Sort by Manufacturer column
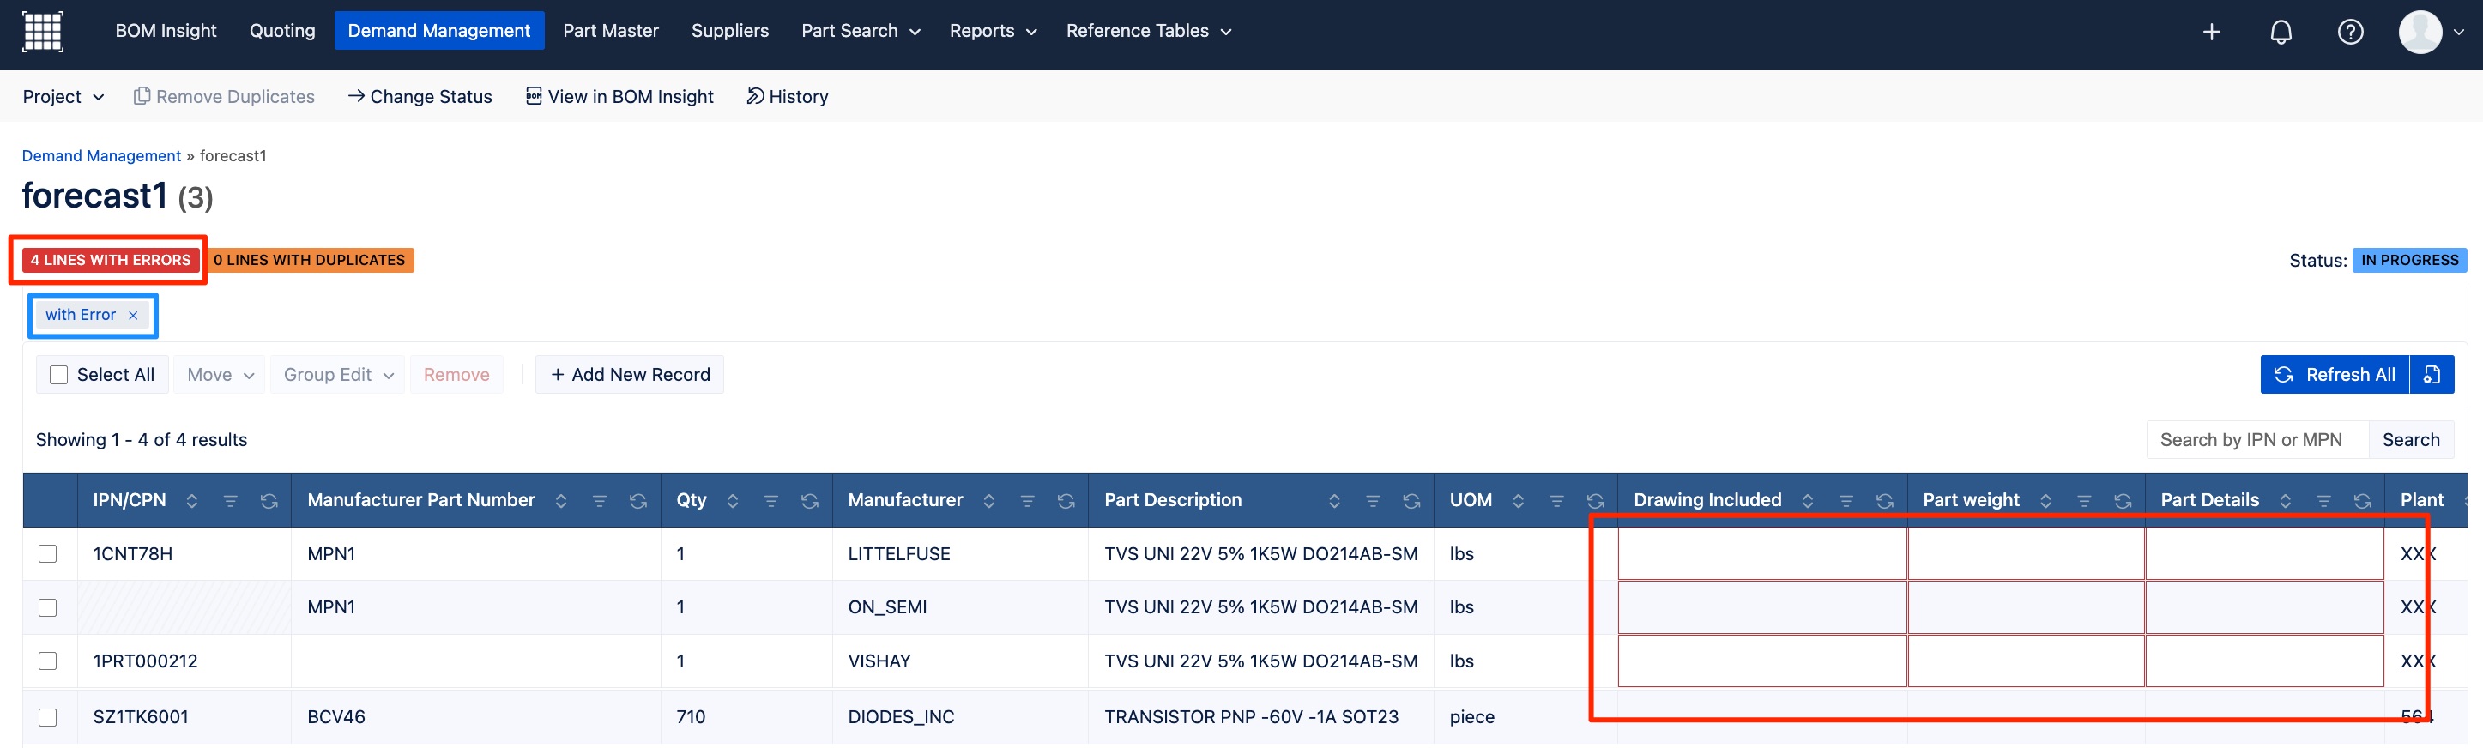 tap(989, 500)
